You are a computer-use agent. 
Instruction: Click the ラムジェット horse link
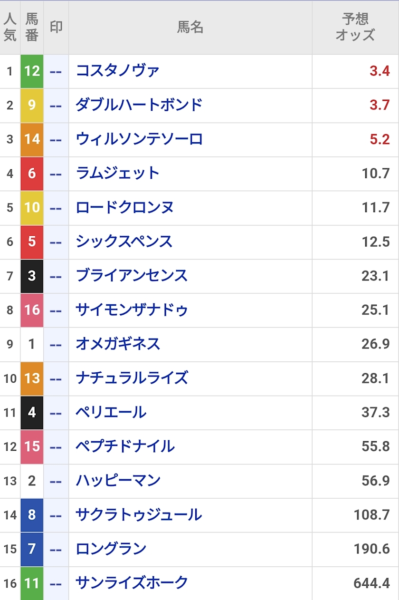pos(117,174)
